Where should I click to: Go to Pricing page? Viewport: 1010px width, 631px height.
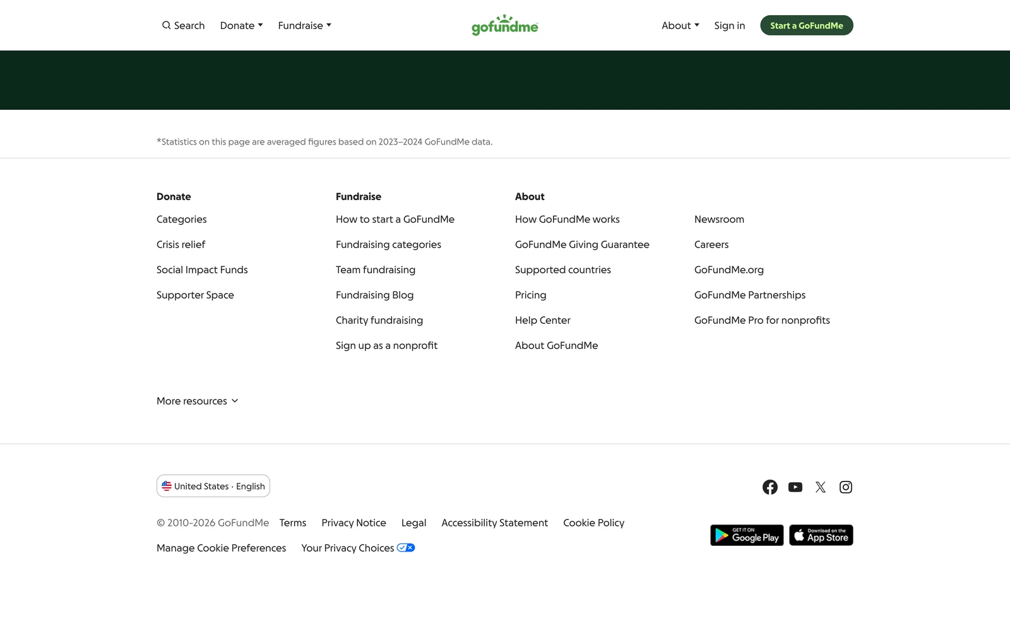coord(531,295)
